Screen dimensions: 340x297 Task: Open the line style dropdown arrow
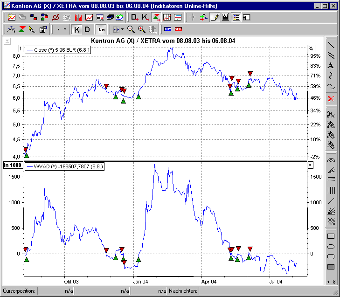tap(65, 29)
